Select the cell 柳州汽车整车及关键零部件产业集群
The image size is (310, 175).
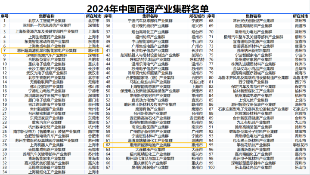click(254, 37)
